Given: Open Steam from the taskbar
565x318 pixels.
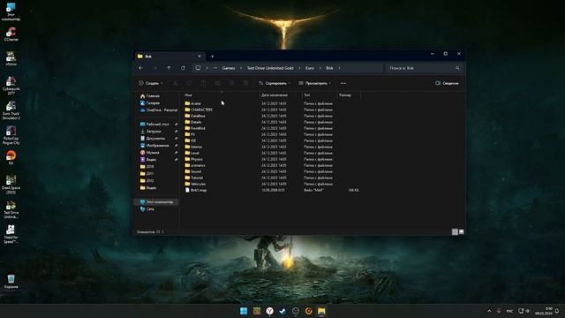Looking at the screenshot, I should [x=282, y=311].
